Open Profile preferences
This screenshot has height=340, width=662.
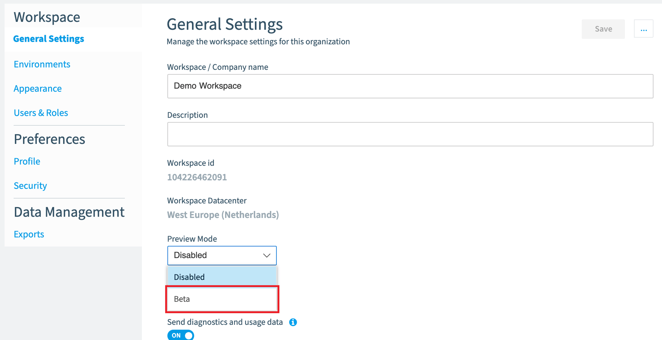(27, 161)
